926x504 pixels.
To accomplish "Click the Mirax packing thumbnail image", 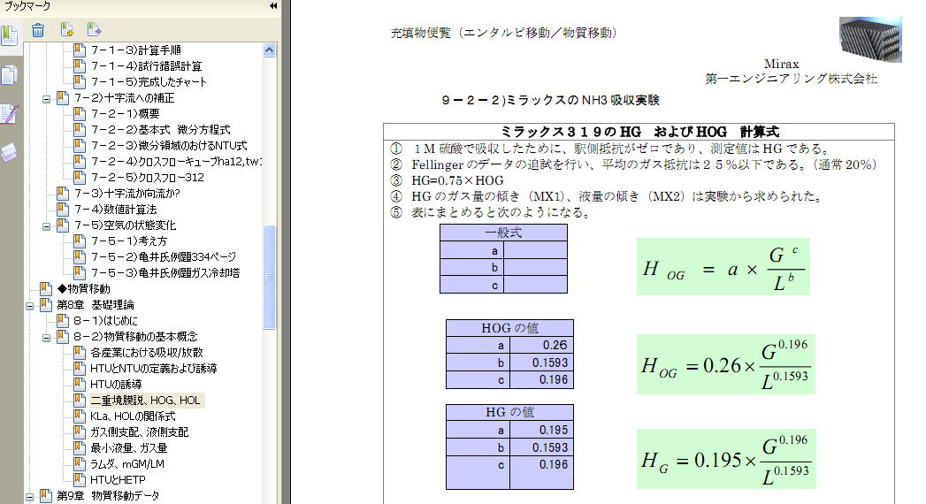I will point(870,39).
